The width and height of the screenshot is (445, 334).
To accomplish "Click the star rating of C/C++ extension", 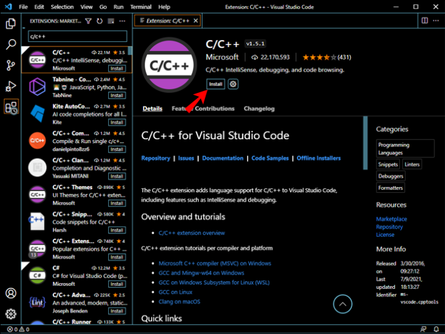I will click(326, 57).
